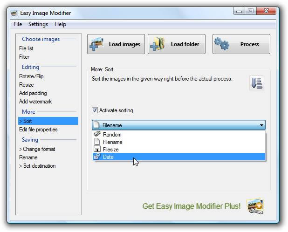
Task: Open Edit file properties
Action: (x=38, y=130)
